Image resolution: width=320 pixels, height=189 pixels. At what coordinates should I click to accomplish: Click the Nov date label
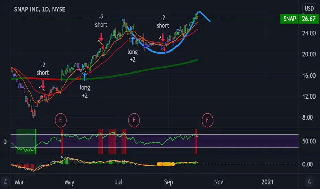point(219,182)
